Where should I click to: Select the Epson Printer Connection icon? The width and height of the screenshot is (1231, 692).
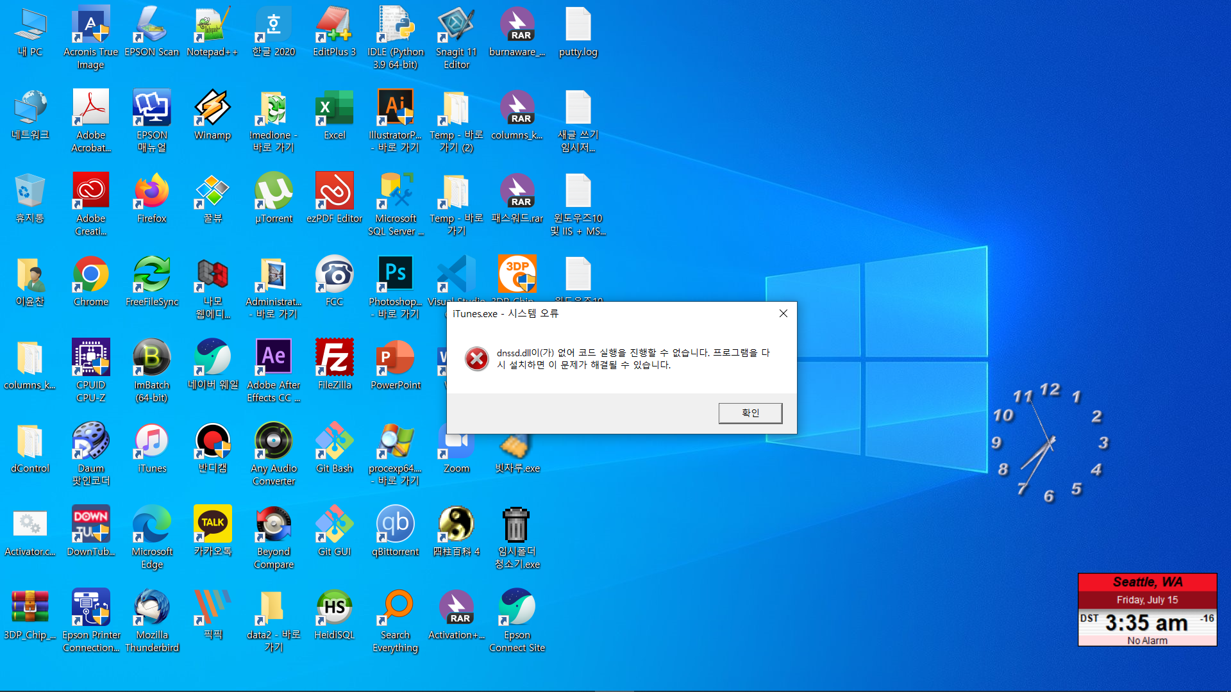90,622
